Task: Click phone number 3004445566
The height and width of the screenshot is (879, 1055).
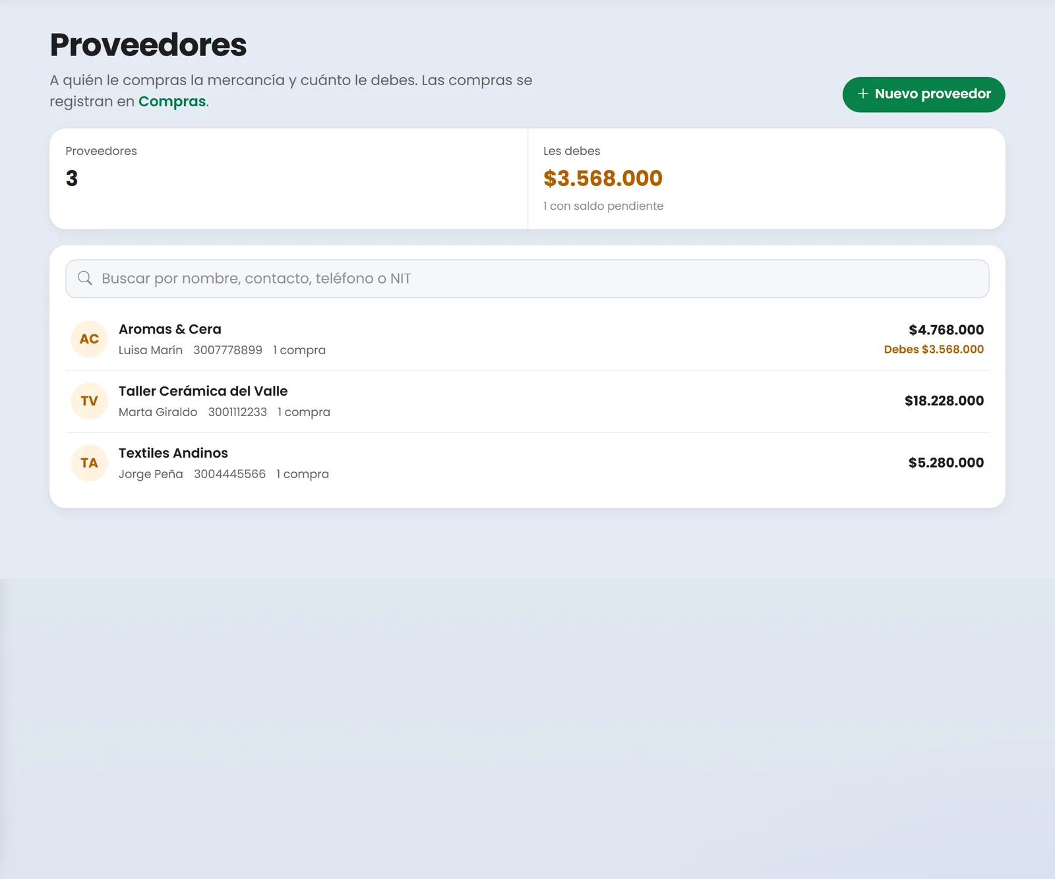Action: 229,474
